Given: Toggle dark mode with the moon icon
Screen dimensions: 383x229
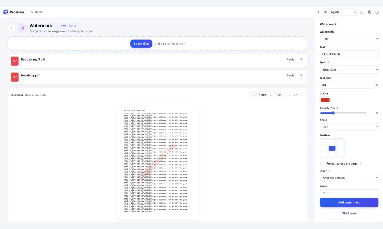Looking at the screenshot, I should coord(362,12).
